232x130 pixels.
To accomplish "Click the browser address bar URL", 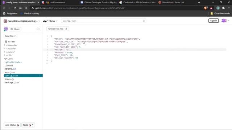I will pyautogui.click(x=80, y=8).
